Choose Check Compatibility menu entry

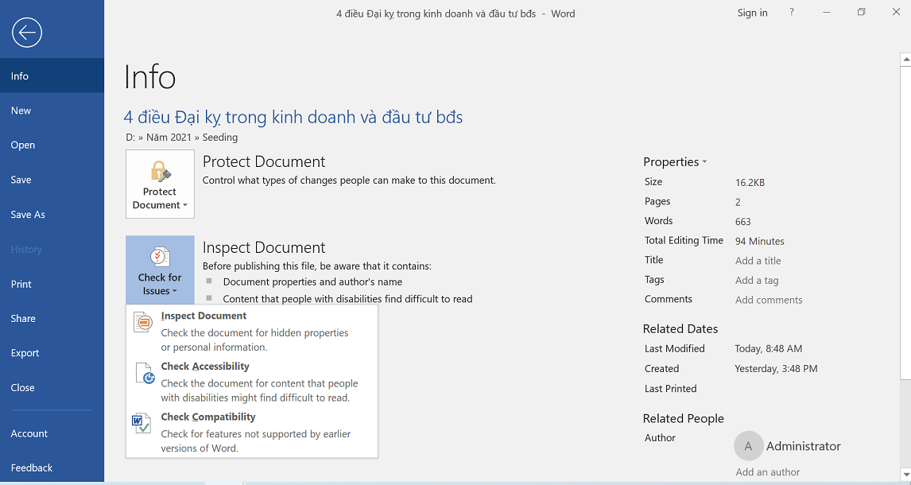click(252, 433)
